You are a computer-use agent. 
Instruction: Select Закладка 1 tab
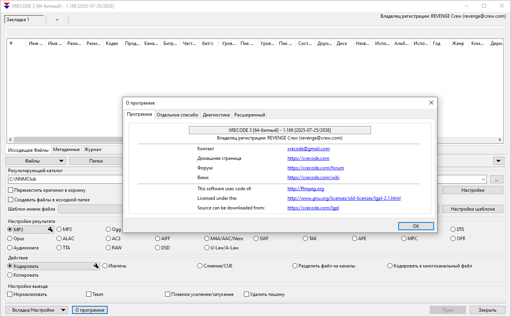tap(24, 20)
